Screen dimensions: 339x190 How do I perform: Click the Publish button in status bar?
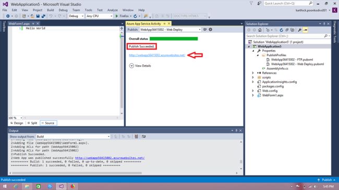pyautogui.click(x=326, y=180)
